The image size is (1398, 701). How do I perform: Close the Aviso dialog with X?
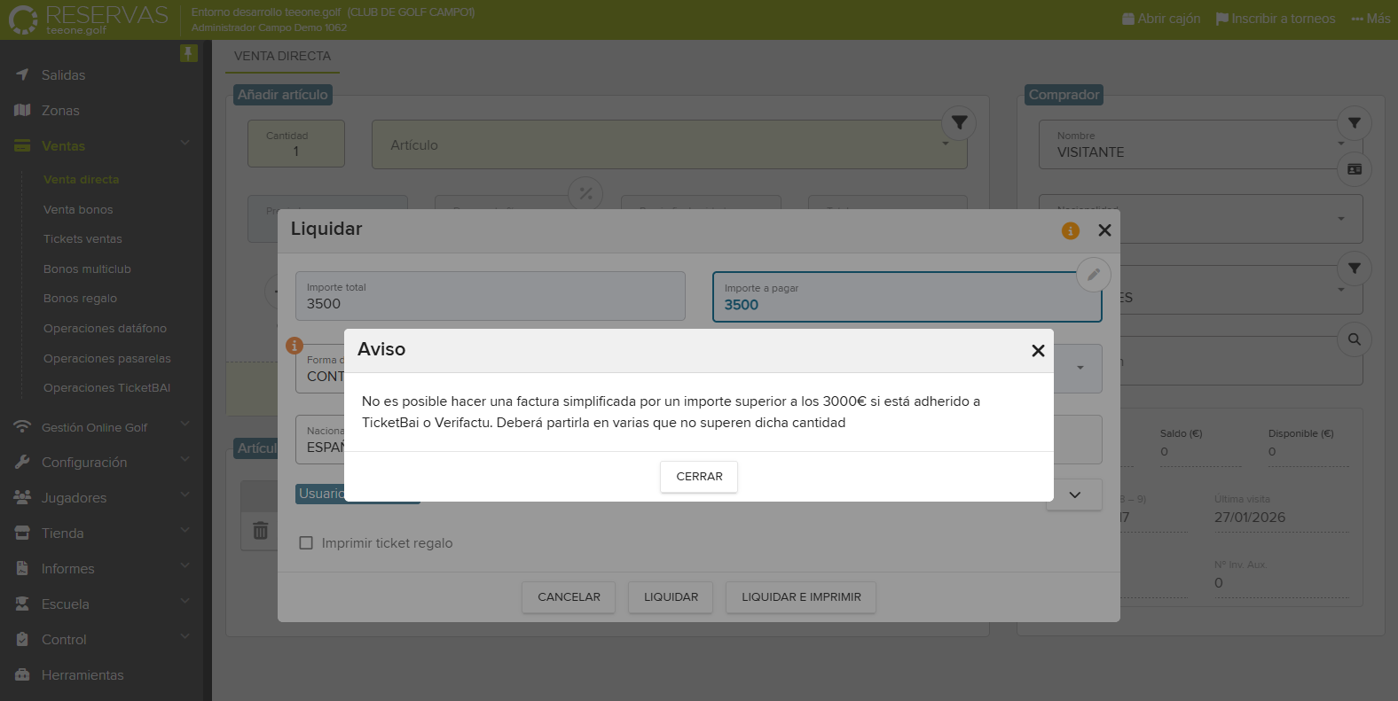(x=1038, y=351)
